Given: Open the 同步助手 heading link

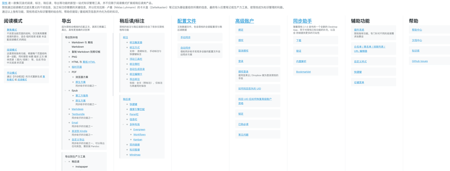Looking at the screenshot, I should point(302,21).
